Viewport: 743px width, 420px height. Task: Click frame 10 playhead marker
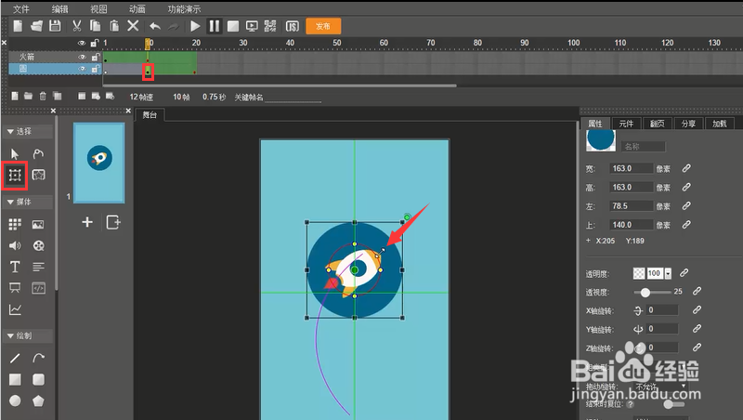click(x=148, y=43)
